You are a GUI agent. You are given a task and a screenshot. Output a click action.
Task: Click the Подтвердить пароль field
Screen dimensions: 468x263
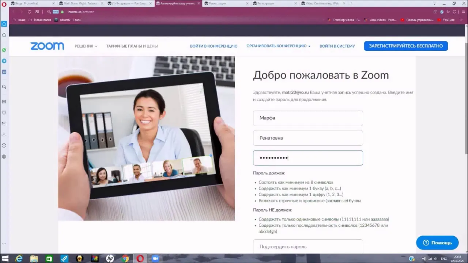(x=308, y=247)
